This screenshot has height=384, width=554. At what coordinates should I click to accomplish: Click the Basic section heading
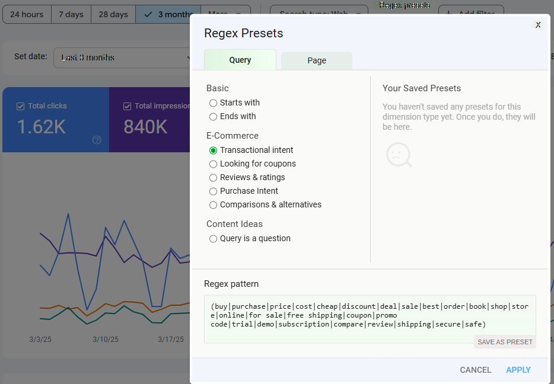point(217,88)
